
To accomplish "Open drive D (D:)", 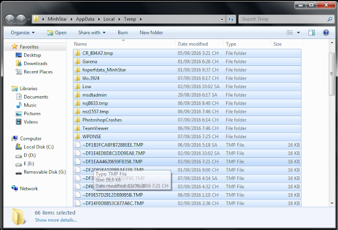I will pyautogui.click(x=30, y=155).
